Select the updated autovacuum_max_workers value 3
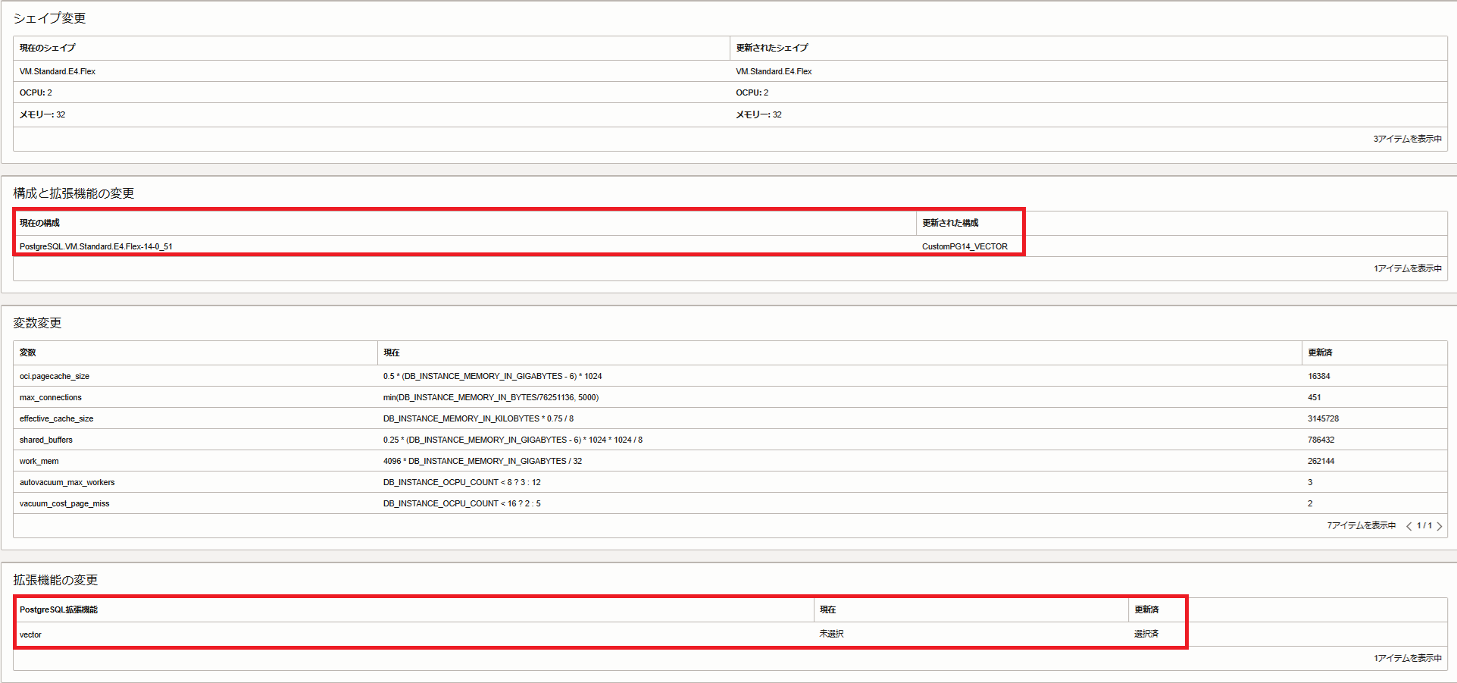 (1310, 482)
